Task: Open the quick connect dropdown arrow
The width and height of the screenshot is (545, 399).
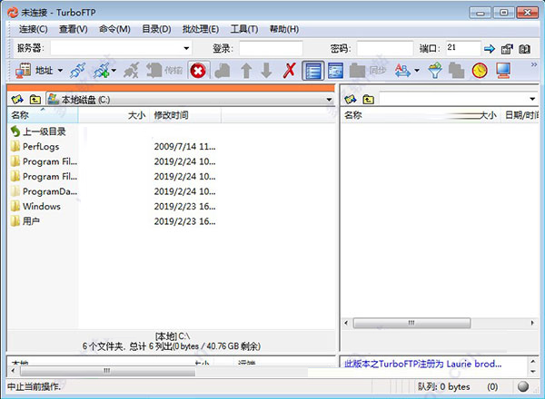Action: [x=114, y=71]
